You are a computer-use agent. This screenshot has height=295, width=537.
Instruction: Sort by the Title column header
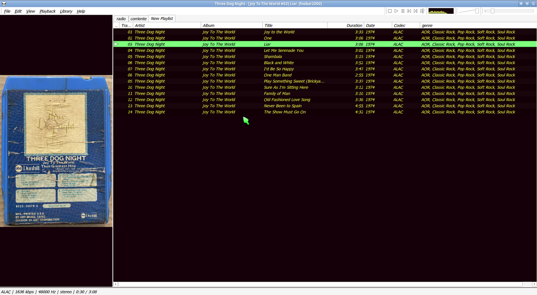click(295, 26)
